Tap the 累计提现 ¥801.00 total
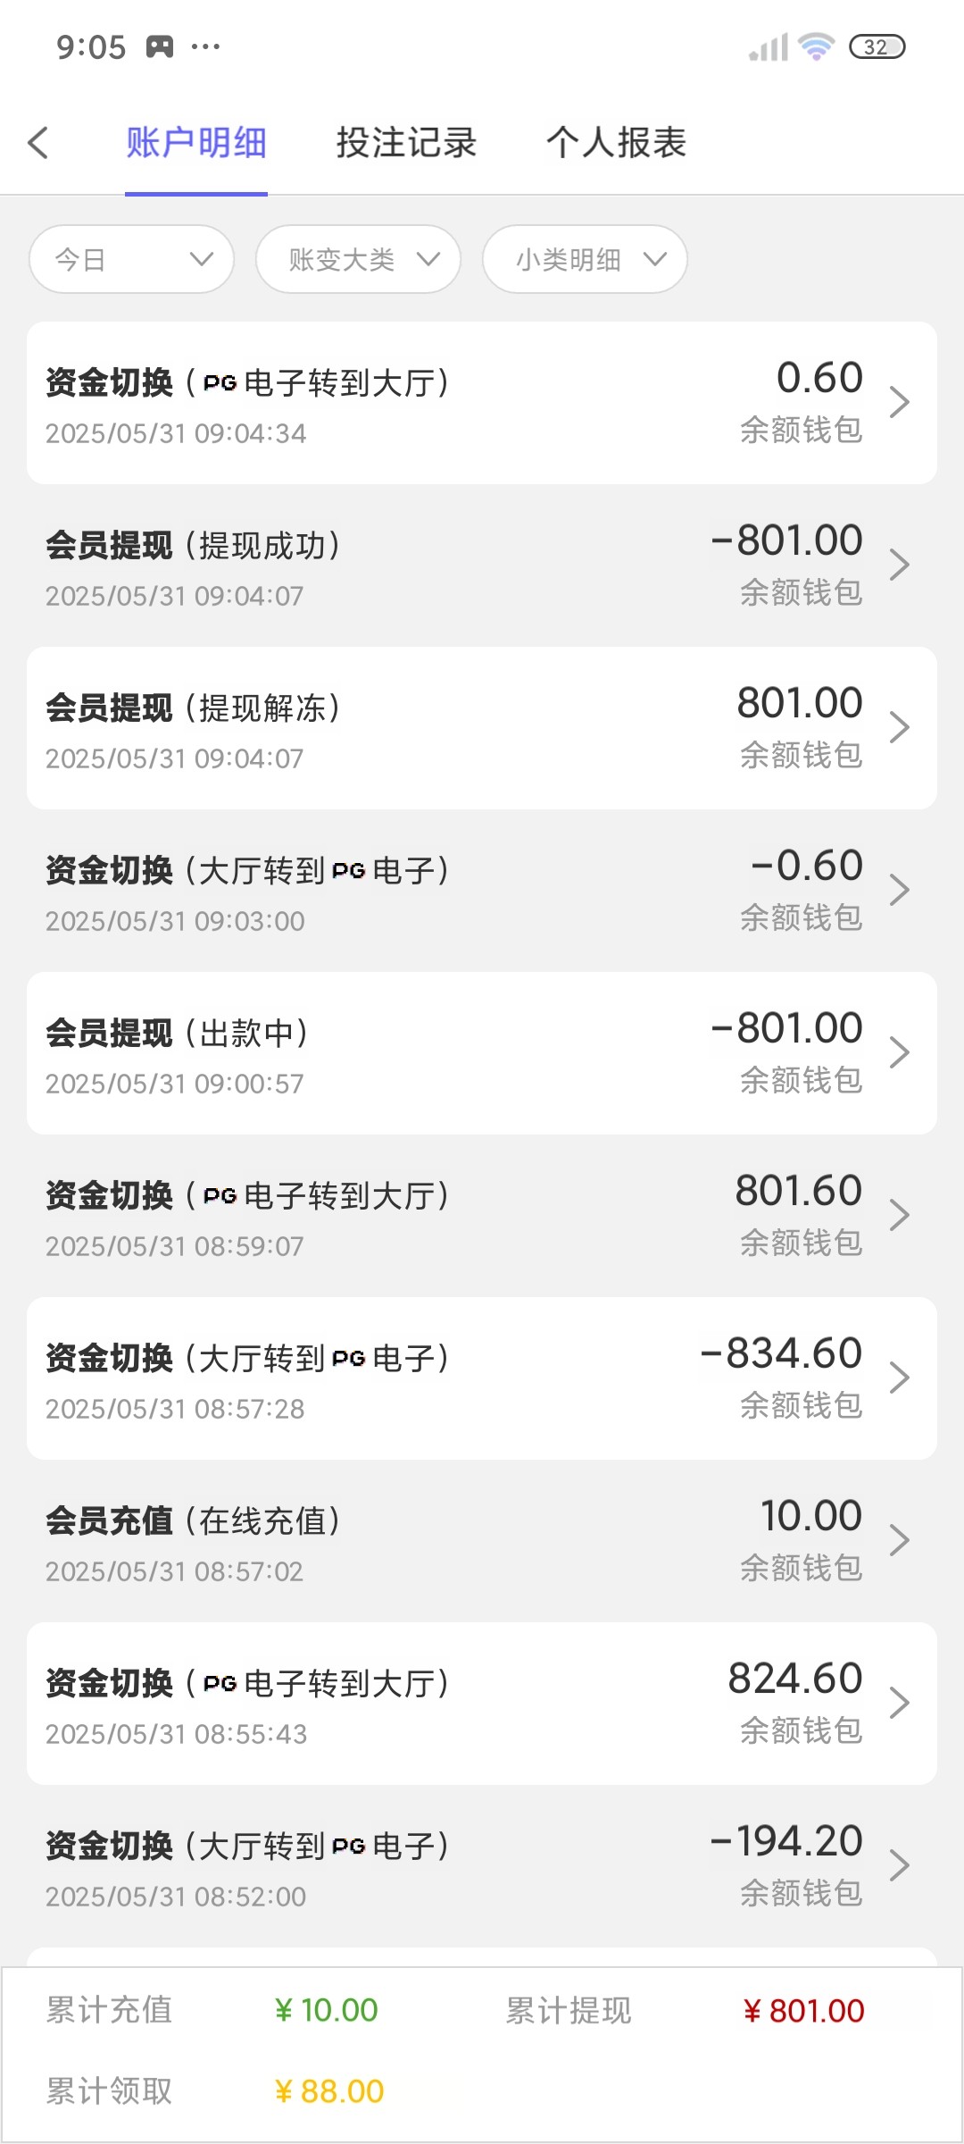 click(x=803, y=2011)
